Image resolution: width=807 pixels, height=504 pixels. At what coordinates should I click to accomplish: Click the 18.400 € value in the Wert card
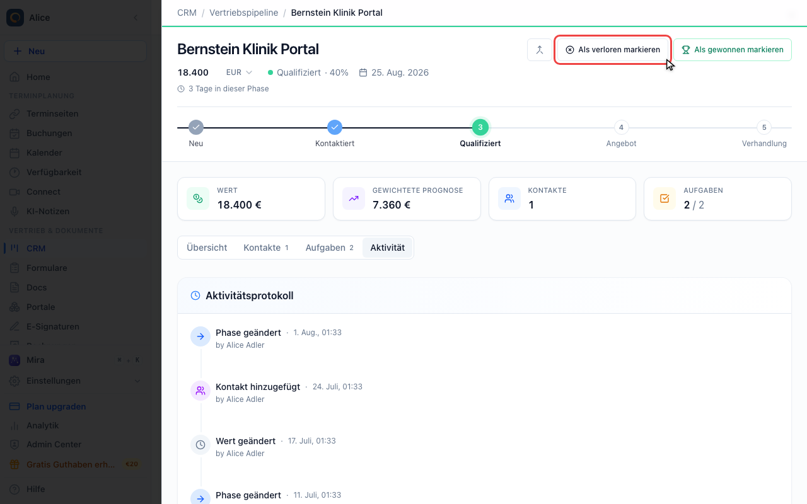point(240,205)
